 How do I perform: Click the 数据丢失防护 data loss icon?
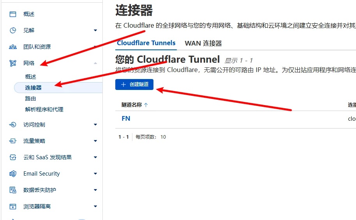(x=13, y=190)
